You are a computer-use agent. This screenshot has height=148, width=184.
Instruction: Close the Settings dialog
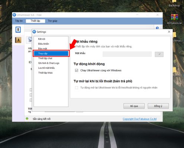pos(169,32)
